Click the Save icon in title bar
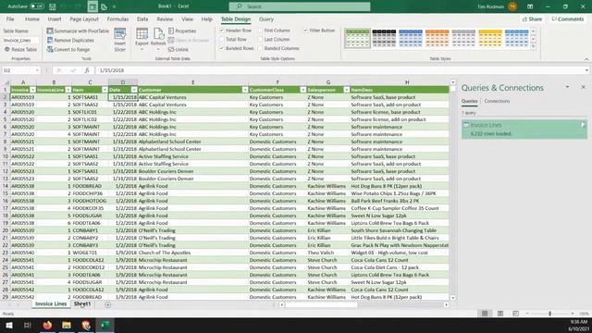The image size is (592, 333). 53,6
